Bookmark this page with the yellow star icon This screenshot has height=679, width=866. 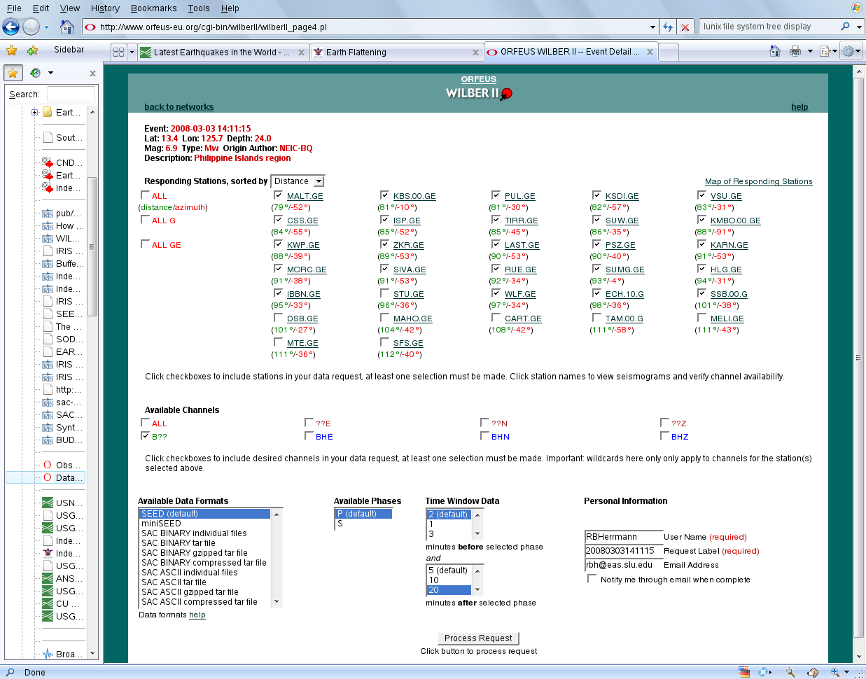(12, 50)
